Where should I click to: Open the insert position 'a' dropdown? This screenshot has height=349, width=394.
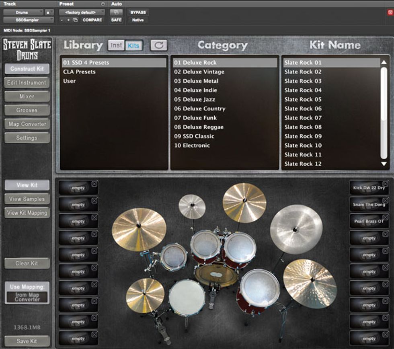pyautogui.click(x=49, y=12)
